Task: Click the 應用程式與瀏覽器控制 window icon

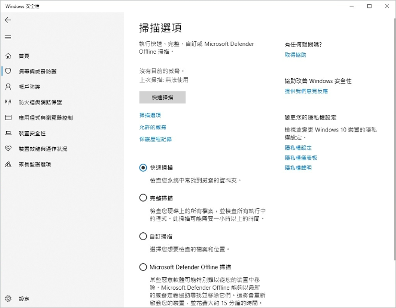Action: tap(8, 118)
